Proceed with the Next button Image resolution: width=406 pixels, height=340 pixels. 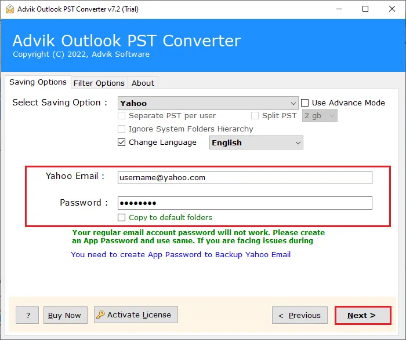pyautogui.click(x=362, y=316)
